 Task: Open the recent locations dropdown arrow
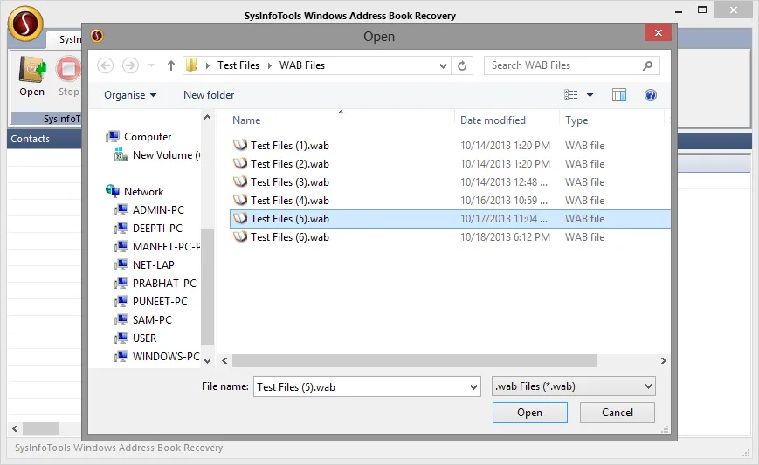click(151, 65)
